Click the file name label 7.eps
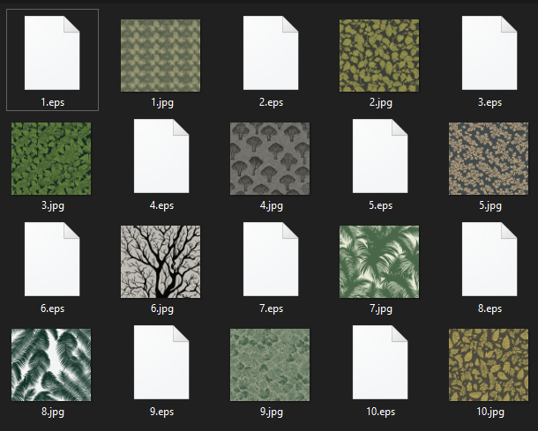The image size is (538, 431). tap(271, 308)
